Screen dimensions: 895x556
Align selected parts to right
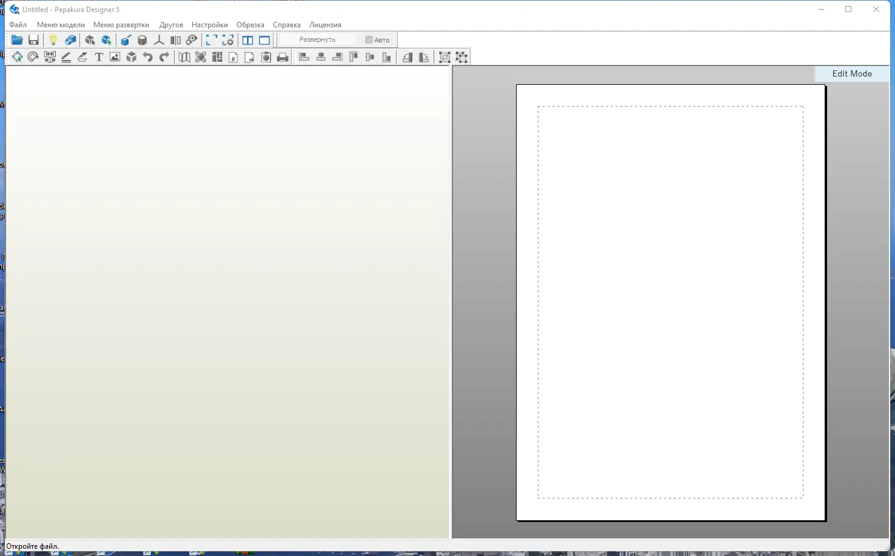pos(337,57)
